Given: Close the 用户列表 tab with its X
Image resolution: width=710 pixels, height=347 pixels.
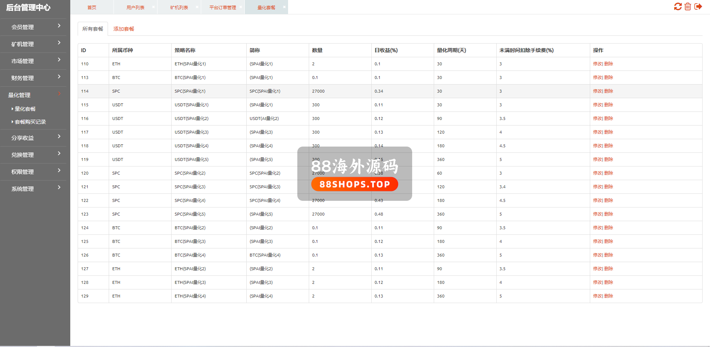Looking at the screenshot, I should 153,7.
